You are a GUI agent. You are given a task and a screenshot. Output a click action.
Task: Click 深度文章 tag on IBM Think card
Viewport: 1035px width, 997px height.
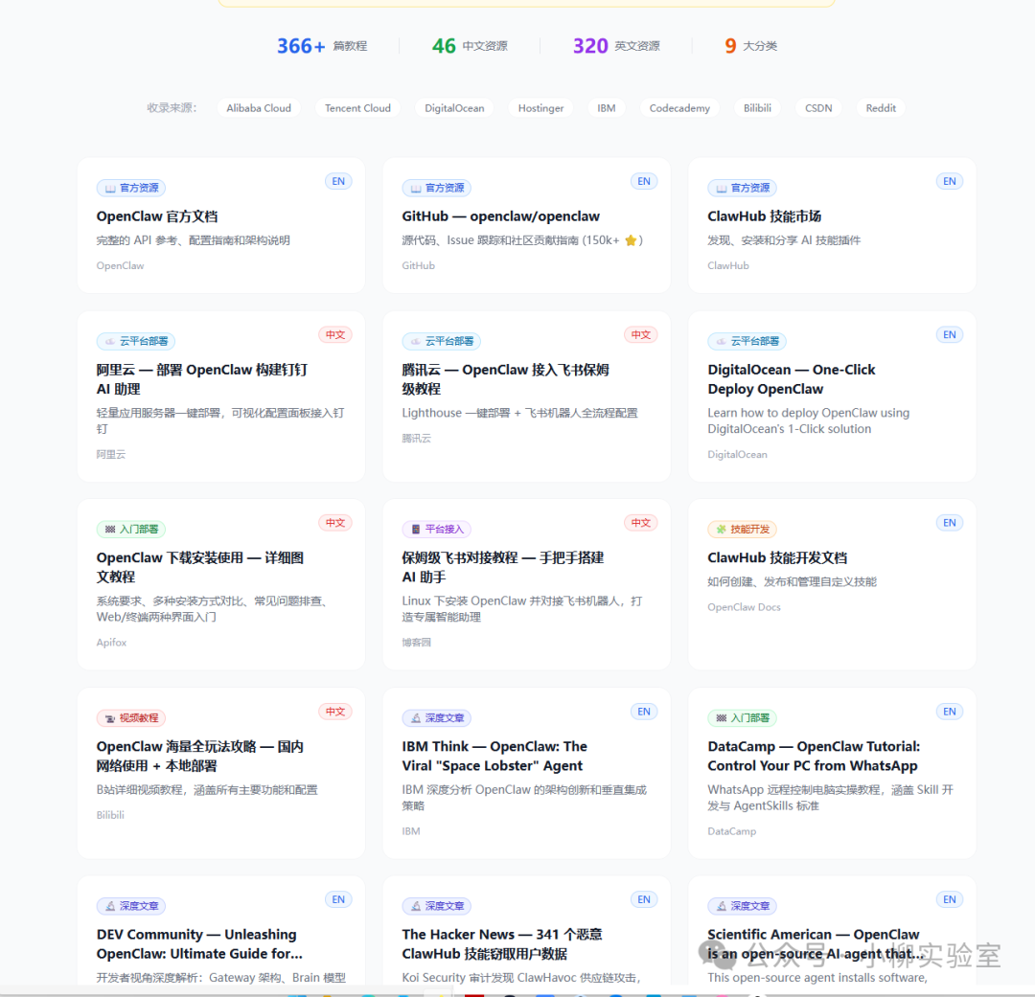(437, 718)
